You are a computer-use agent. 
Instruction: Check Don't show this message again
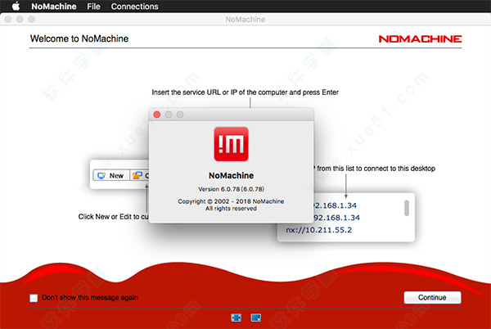click(x=34, y=298)
